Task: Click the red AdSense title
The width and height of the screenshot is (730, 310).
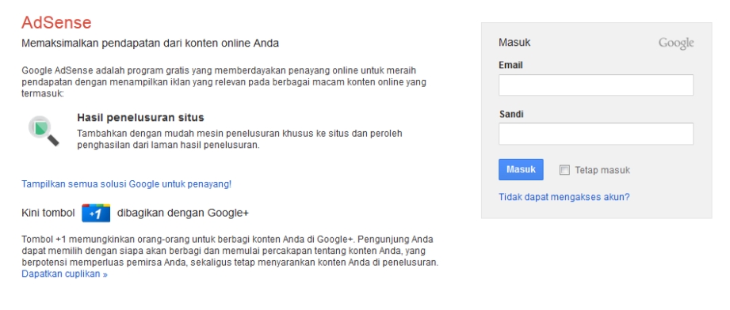Action: coord(56,22)
